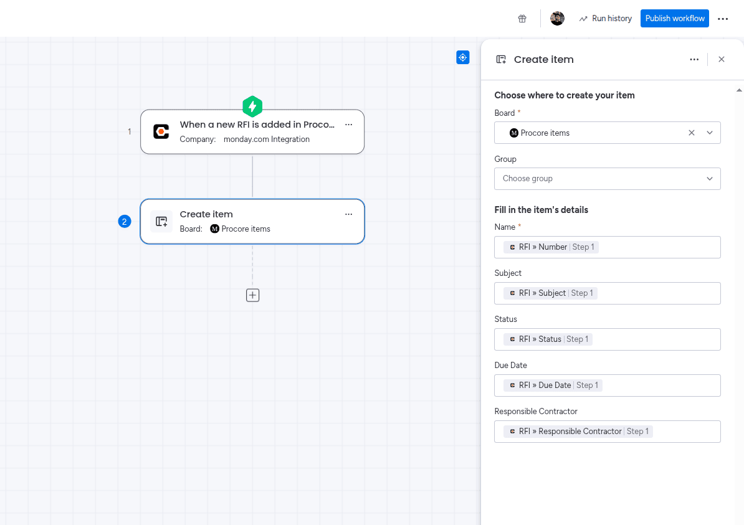Click the RFI » Responsible Contractor token
Screen dimensions: 744x525
point(578,431)
